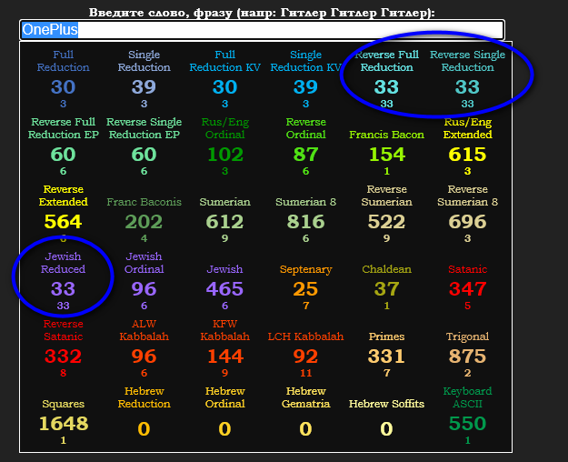
Task: Click the Hebrew Reduction label
Action: pos(144,397)
